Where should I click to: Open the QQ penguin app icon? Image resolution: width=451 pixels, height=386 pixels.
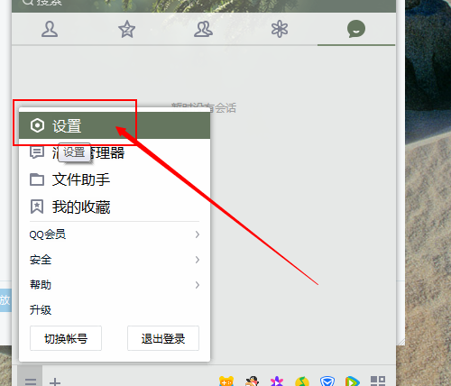(252, 381)
